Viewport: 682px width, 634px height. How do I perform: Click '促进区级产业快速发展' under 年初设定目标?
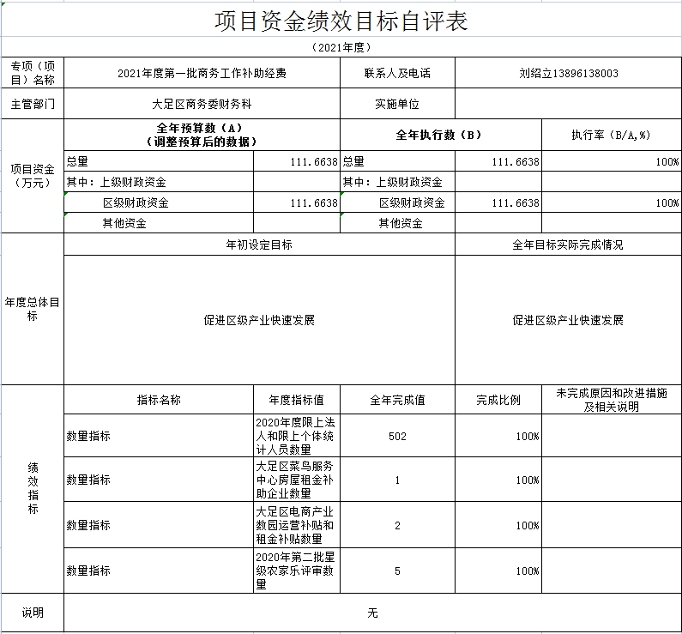click(x=259, y=320)
